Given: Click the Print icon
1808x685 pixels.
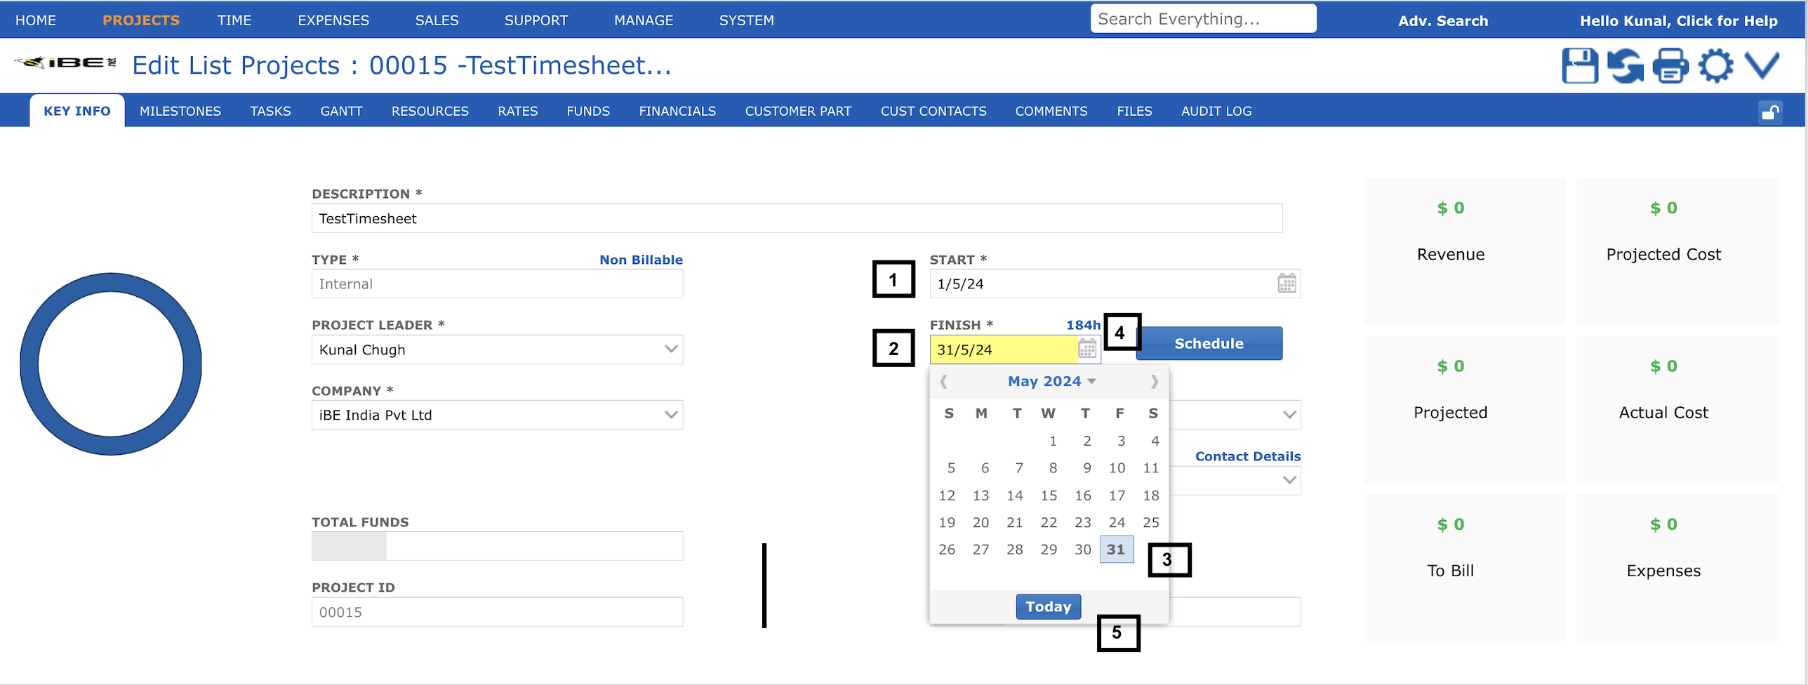Looking at the screenshot, I should (1670, 66).
